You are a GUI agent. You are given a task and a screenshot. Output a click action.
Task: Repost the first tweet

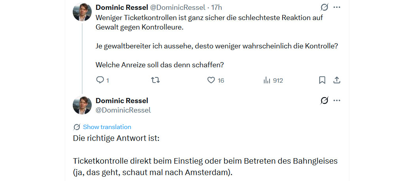coord(156,80)
